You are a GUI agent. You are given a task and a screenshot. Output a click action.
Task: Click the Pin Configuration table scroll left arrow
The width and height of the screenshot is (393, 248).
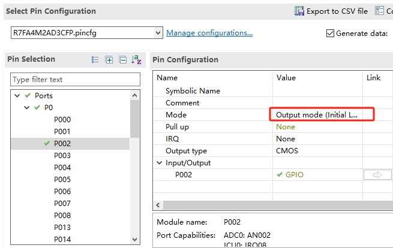coord(158,205)
